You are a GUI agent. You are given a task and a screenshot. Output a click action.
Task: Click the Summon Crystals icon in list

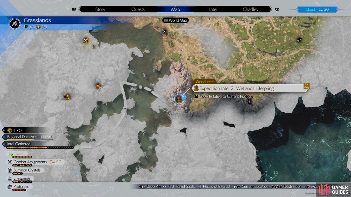[9, 170]
